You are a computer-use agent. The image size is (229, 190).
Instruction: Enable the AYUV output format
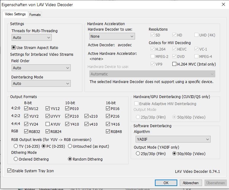[47, 124]
